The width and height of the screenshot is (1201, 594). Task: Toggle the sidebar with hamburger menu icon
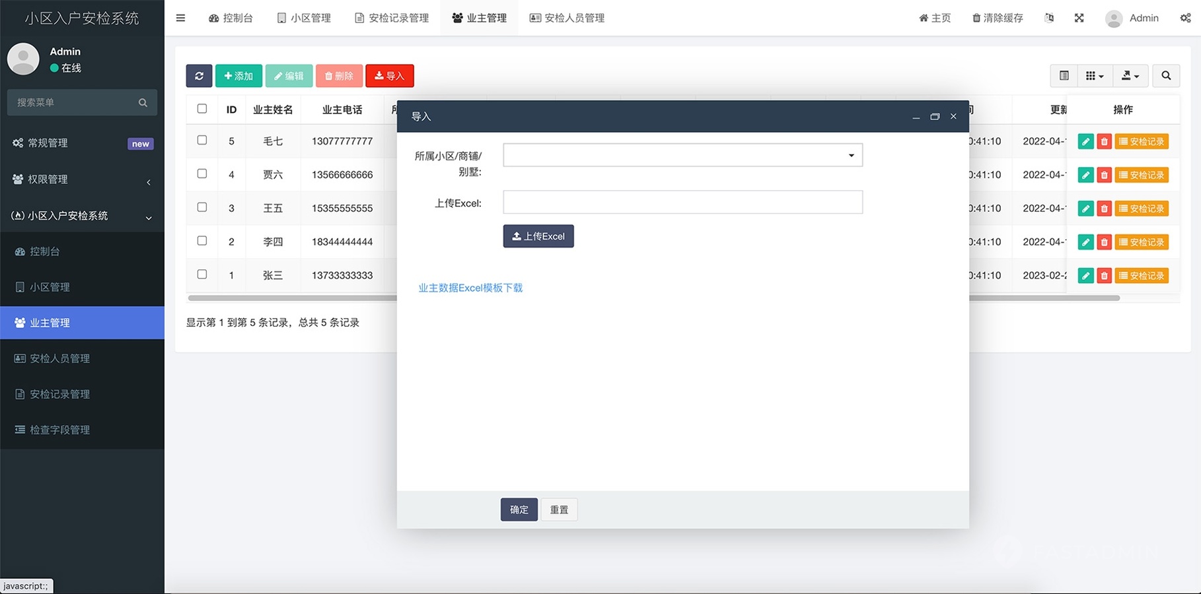[180, 18]
